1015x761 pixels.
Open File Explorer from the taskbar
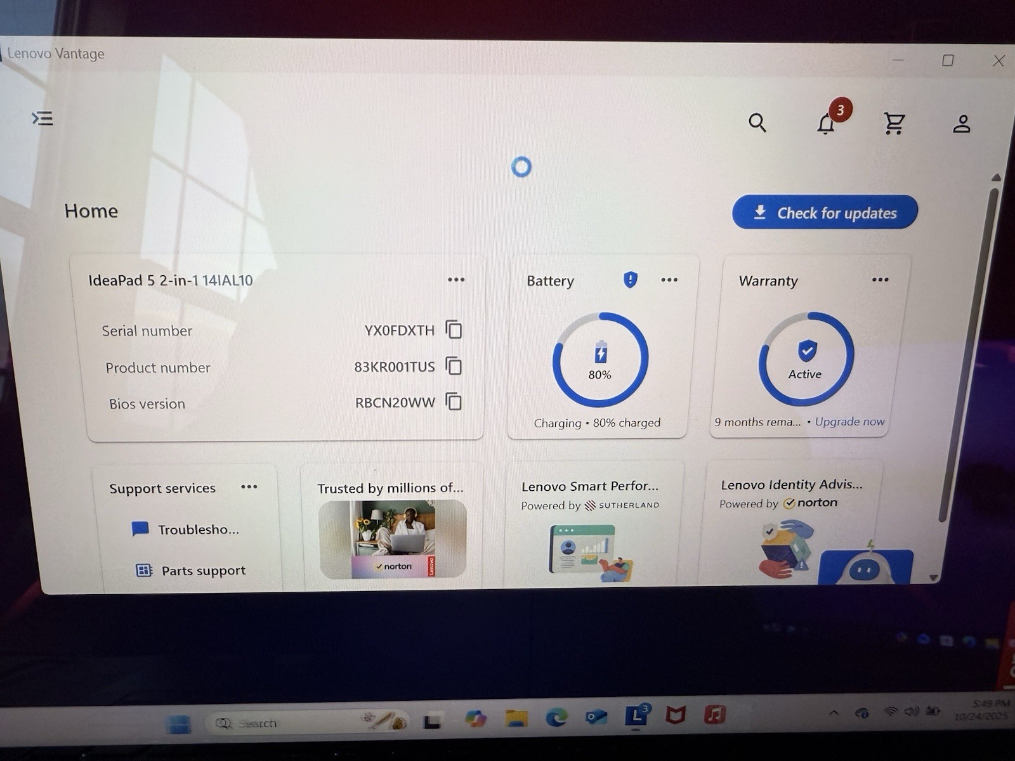(x=516, y=718)
